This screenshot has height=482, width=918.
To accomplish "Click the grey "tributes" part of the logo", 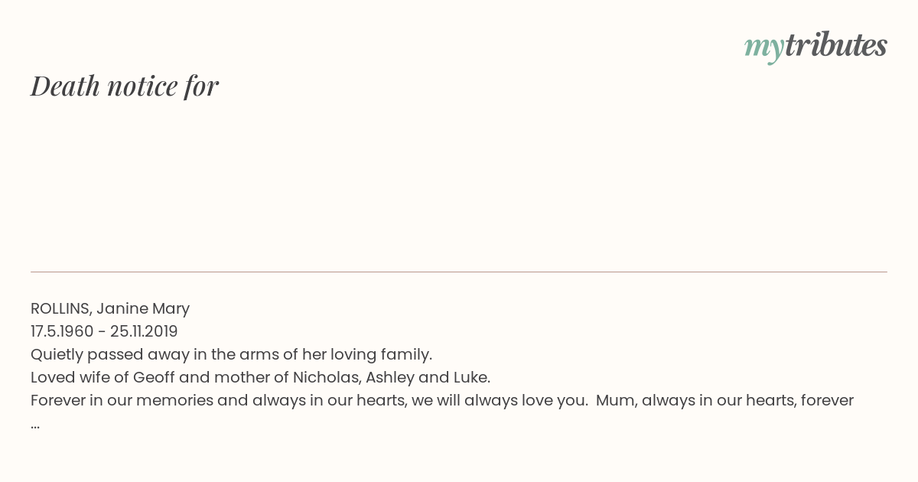I will (836, 45).
